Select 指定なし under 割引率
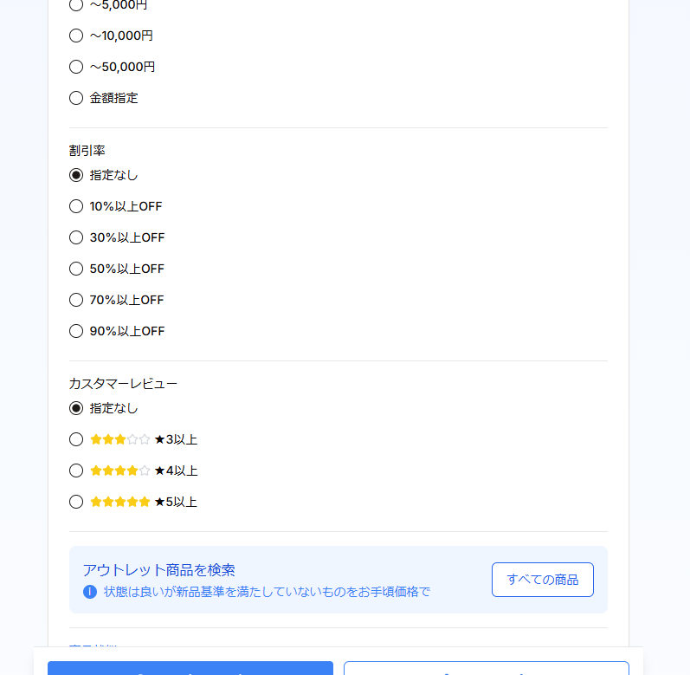The height and width of the screenshot is (675, 690). pos(76,175)
